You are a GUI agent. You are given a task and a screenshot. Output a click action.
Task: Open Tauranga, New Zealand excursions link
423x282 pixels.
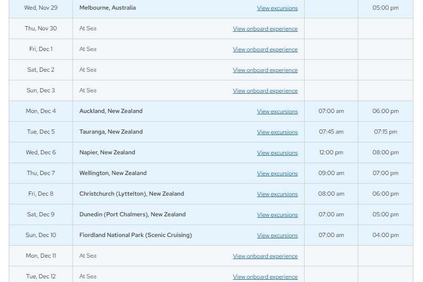point(277,132)
